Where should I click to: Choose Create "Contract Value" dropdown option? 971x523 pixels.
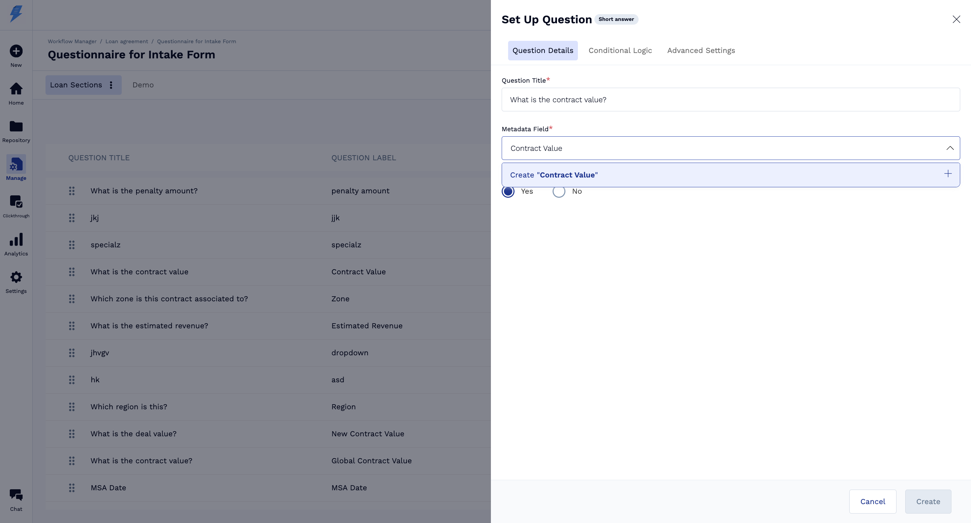pos(553,175)
